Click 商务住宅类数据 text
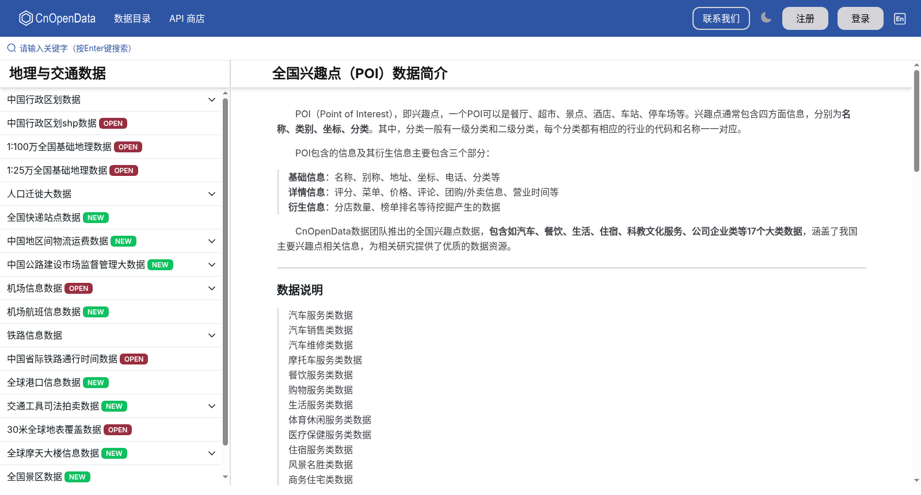Screen dimensions: 921x495 (321, 479)
